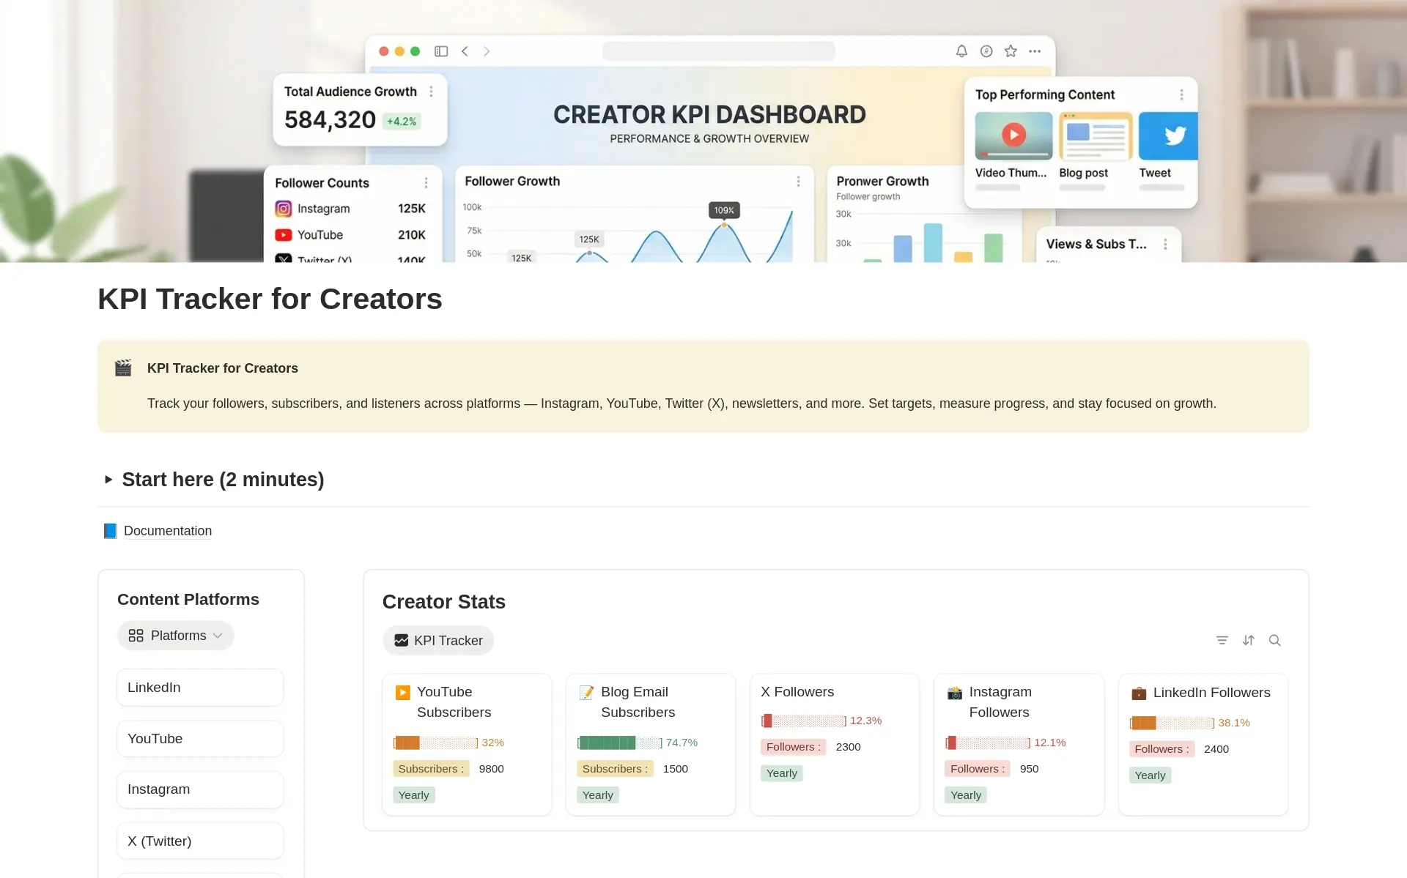The height and width of the screenshot is (878, 1407).
Task: Click the chart icon on the KPI Tracker tab
Action: [x=401, y=641]
